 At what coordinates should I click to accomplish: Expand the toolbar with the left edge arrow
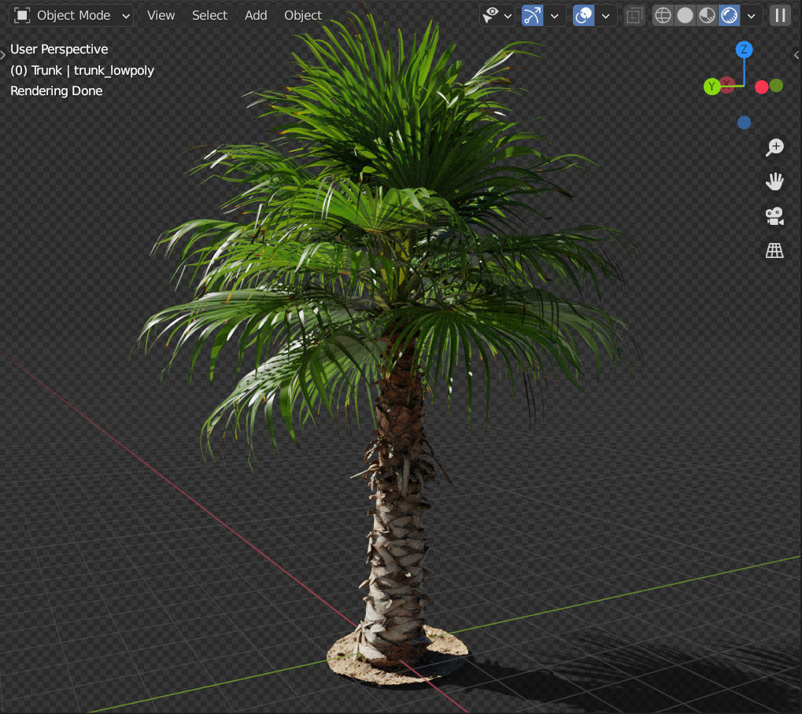point(2,55)
